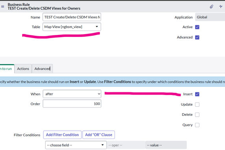This screenshot has width=225, height=150.
Task: Enable the Delete checkbox
Action: coord(197,115)
